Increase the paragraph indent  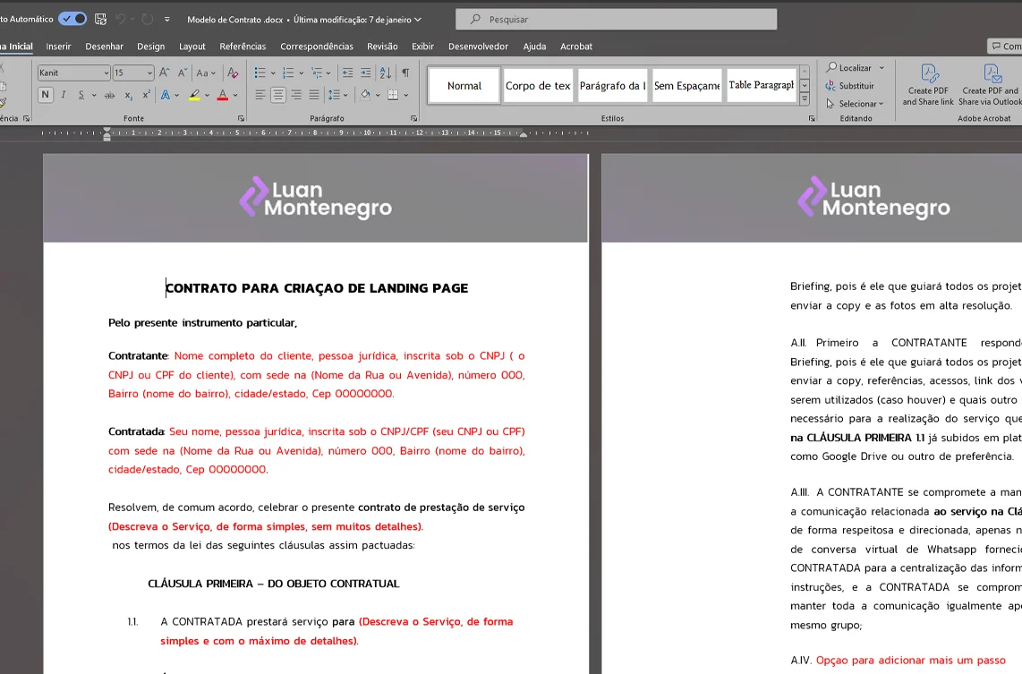pyautogui.click(x=366, y=73)
